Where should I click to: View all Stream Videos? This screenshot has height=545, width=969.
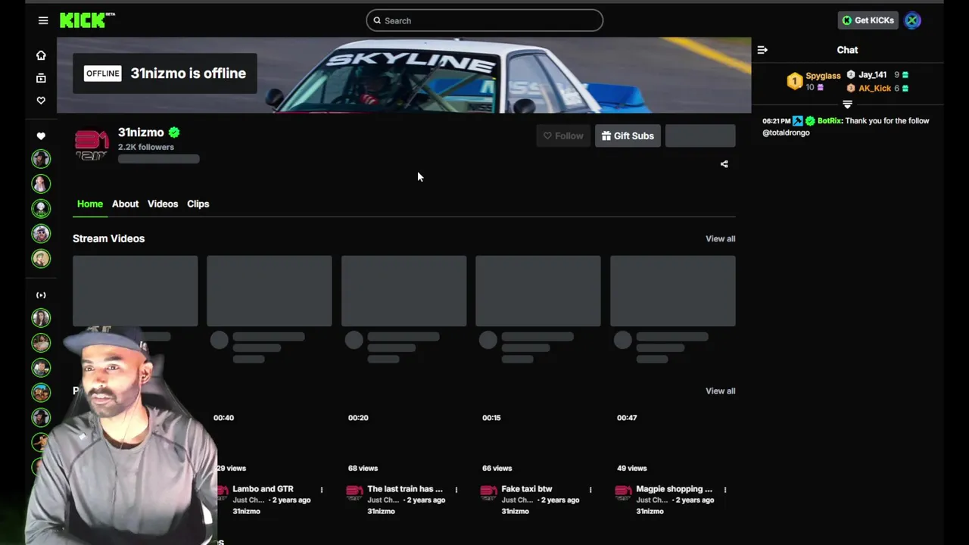[720, 238]
